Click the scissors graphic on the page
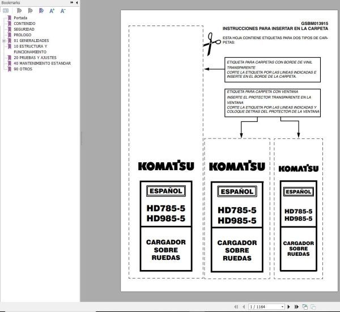Image resolution: width=340 pixels, height=312 pixels. [x=211, y=44]
